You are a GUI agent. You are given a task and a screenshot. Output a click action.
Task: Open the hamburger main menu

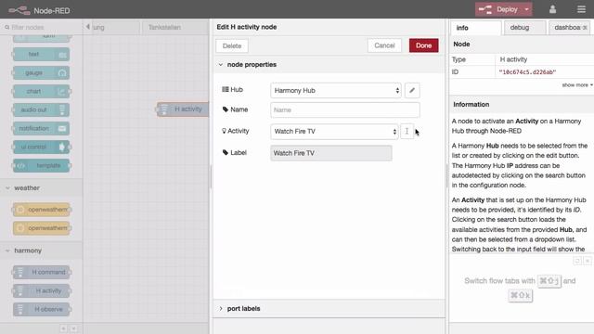click(x=581, y=9)
